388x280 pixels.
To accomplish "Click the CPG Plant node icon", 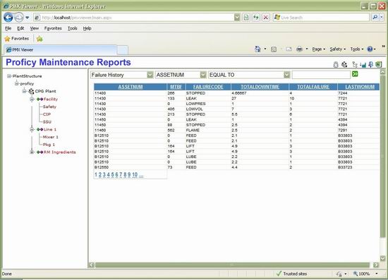I will pyautogui.click(x=31, y=91).
